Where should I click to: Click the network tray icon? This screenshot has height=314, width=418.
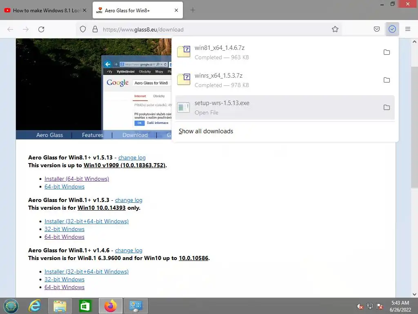click(370, 306)
